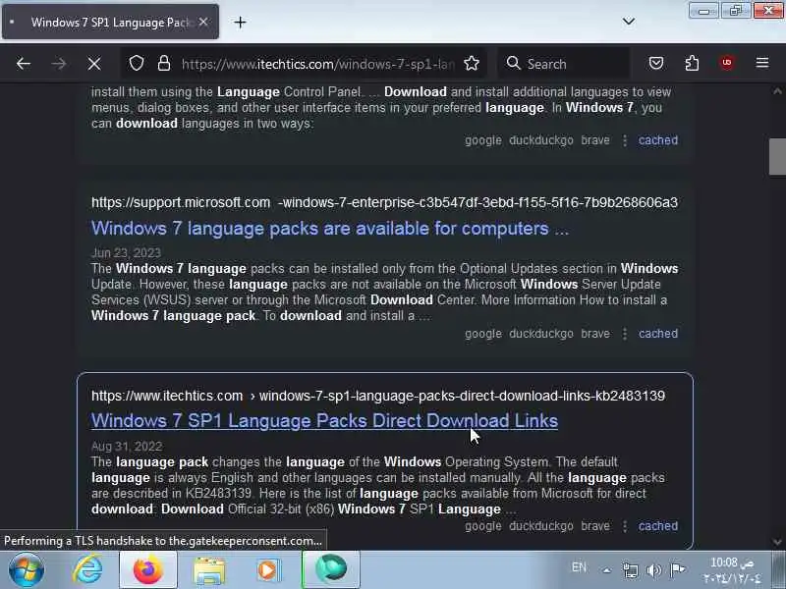Click google link under the first result
786x589 pixels.
coord(483,140)
